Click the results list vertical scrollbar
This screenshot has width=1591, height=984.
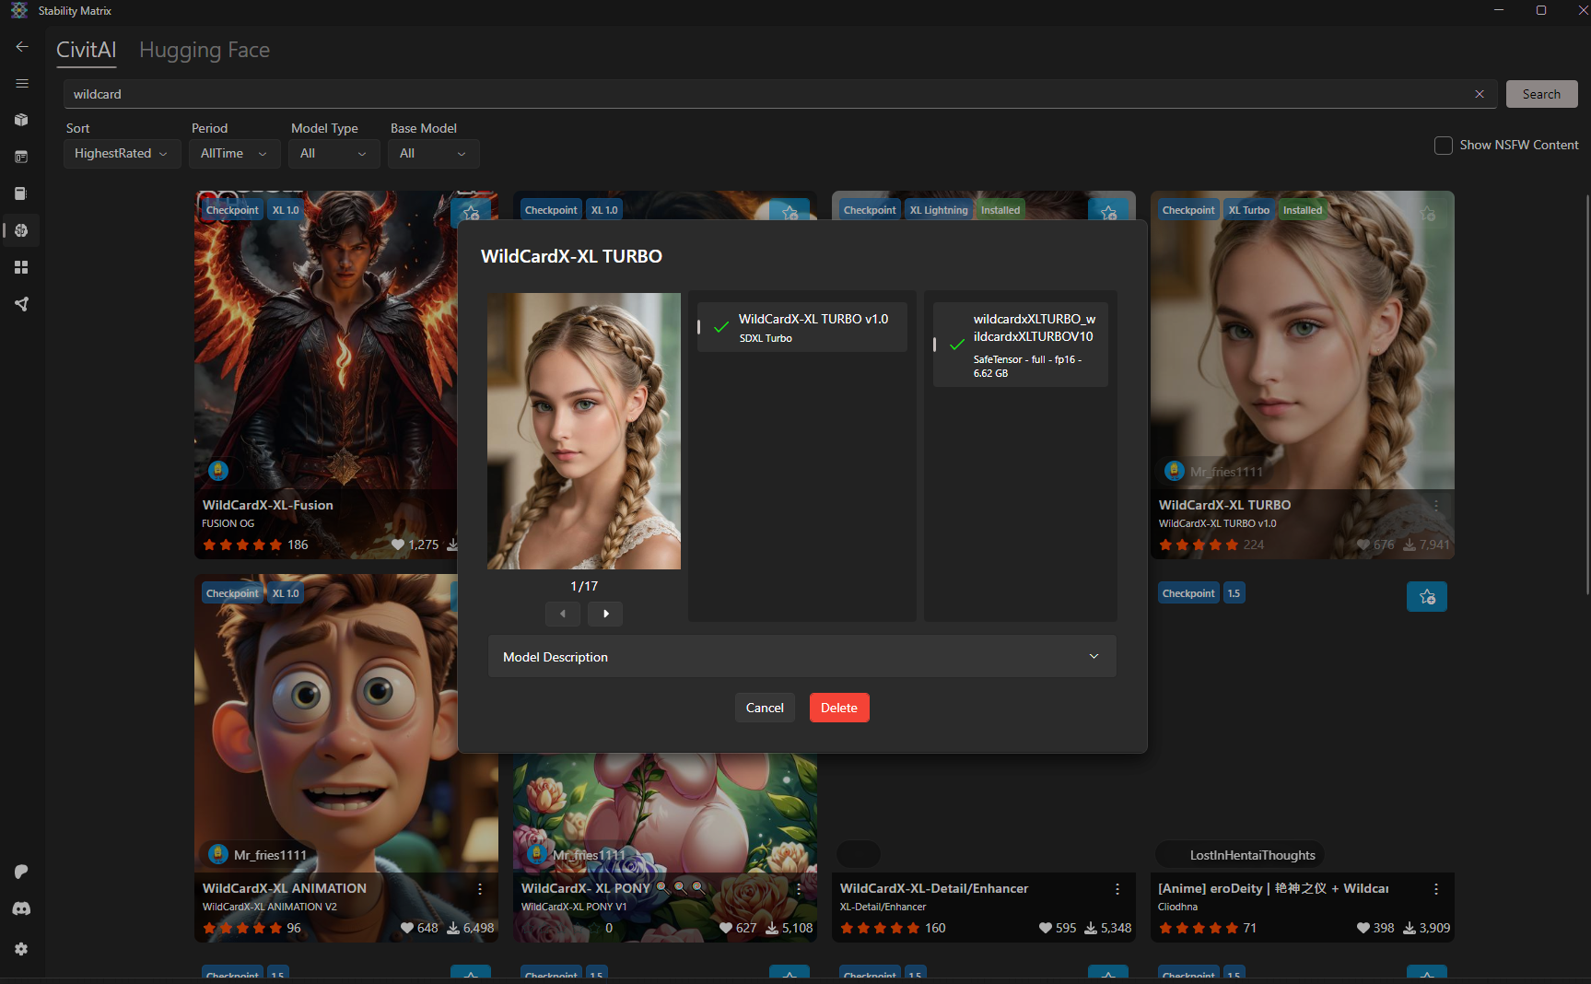(x=1587, y=396)
